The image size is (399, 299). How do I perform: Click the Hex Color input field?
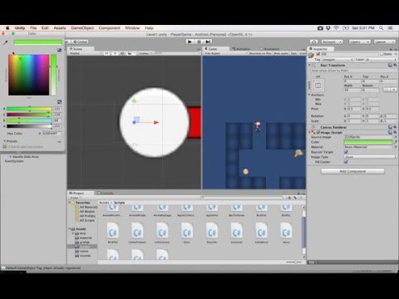coord(52,134)
